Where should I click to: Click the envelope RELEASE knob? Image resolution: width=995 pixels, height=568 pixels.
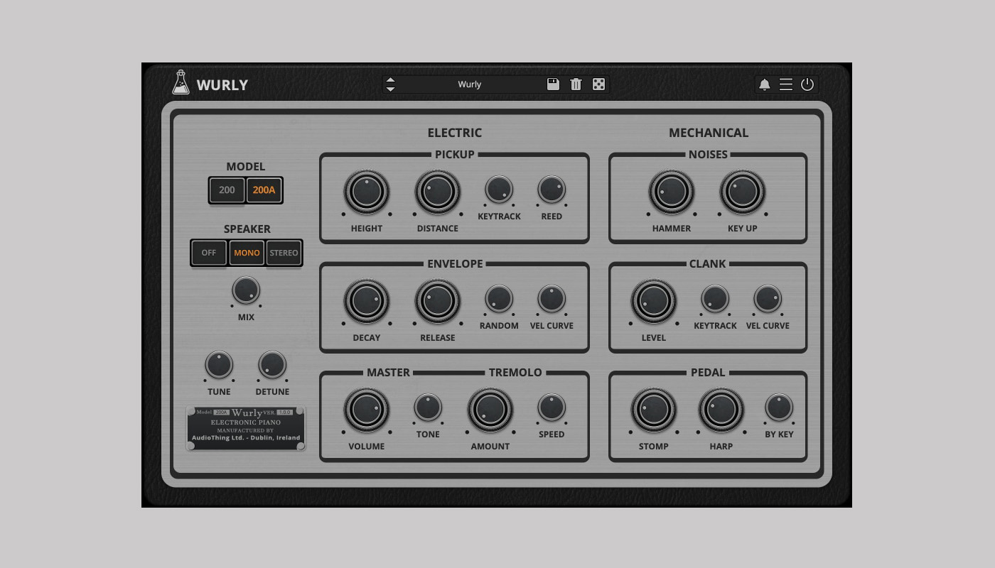[438, 301]
